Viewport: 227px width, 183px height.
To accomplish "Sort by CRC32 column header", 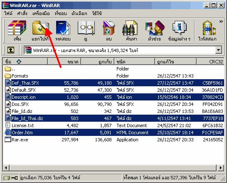I will tap(210, 62).
